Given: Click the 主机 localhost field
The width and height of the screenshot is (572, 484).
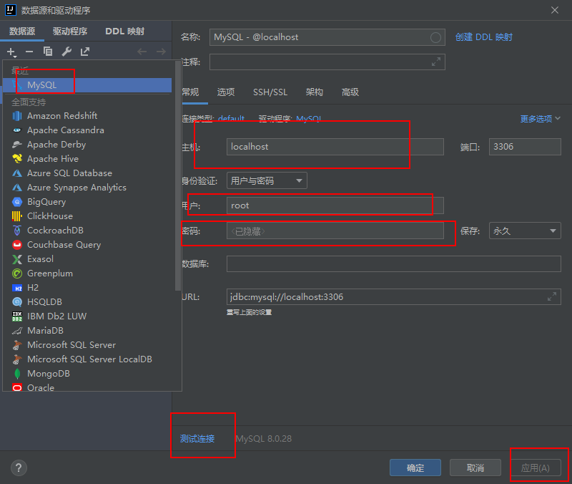Looking at the screenshot, I should pyautogui.click(x=335, y=147).
